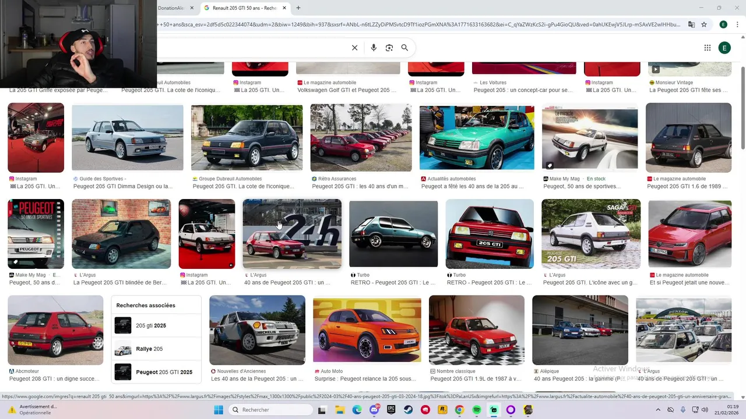Open the orange 205 concept car image
This screenshot has width=746, height=419.
[367, 331]
